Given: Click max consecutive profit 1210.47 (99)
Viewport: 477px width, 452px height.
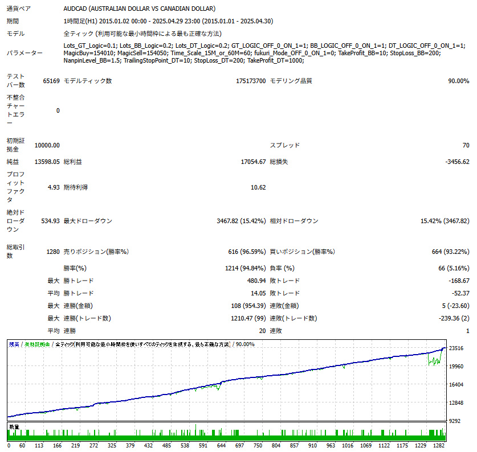Looking at the screenshot, I should click(248, 318).
